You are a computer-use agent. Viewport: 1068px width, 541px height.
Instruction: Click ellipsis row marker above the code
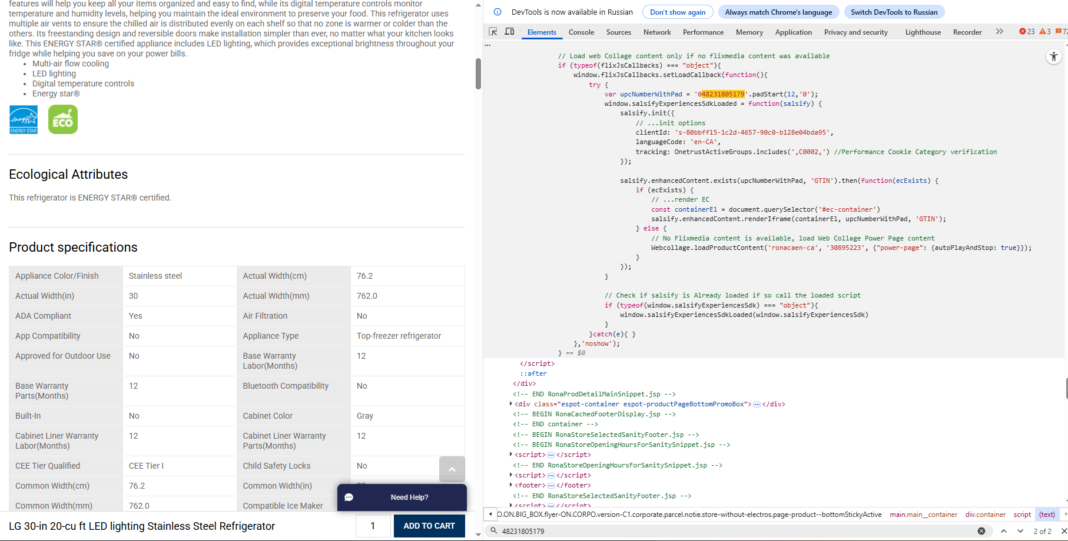[487, 45]
